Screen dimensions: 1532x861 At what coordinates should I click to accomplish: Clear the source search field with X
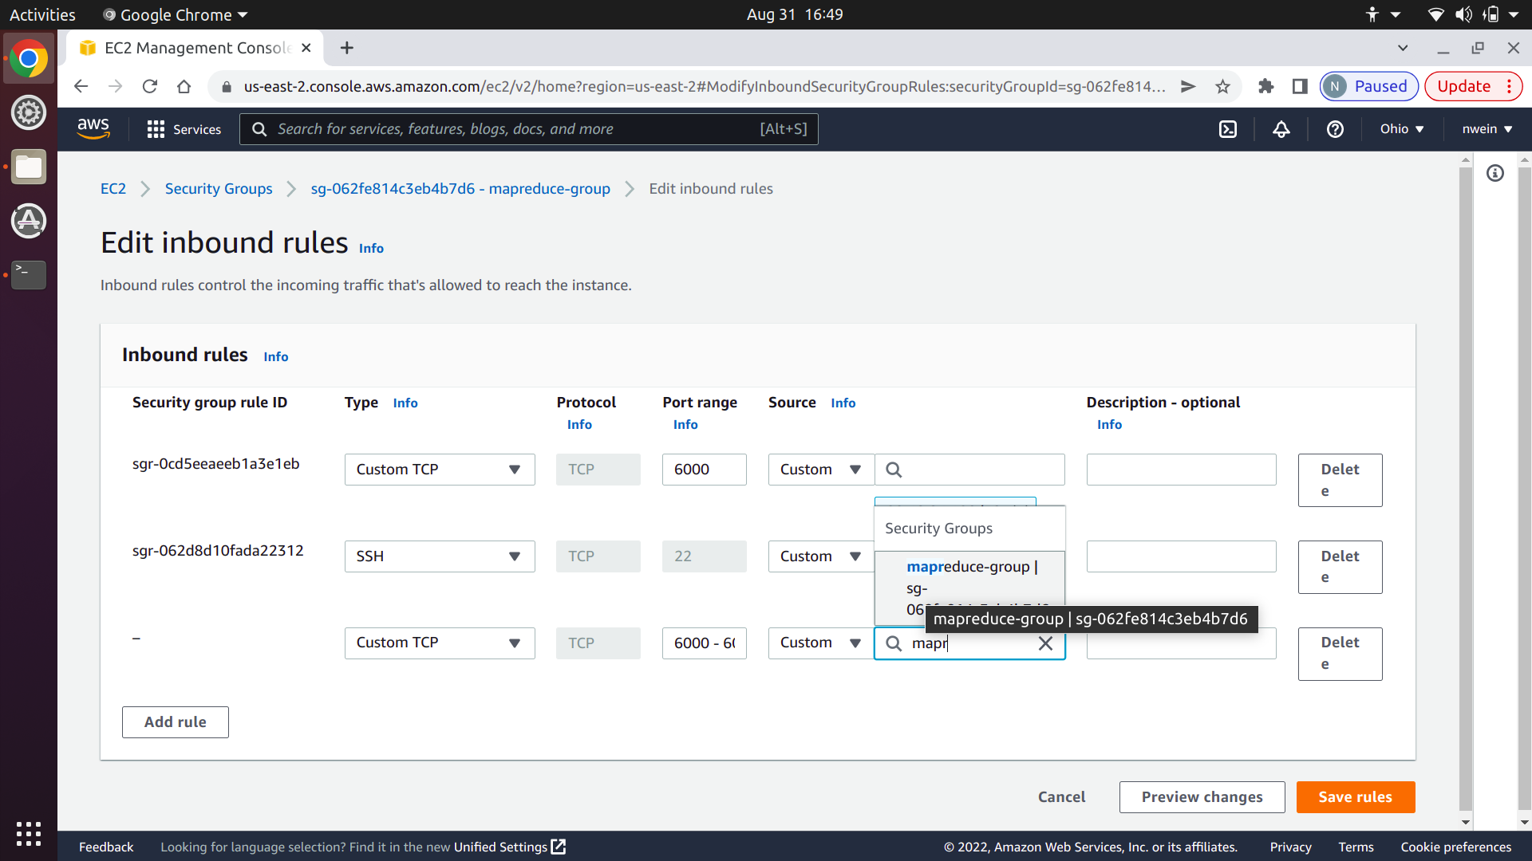tap(1045, 643)
